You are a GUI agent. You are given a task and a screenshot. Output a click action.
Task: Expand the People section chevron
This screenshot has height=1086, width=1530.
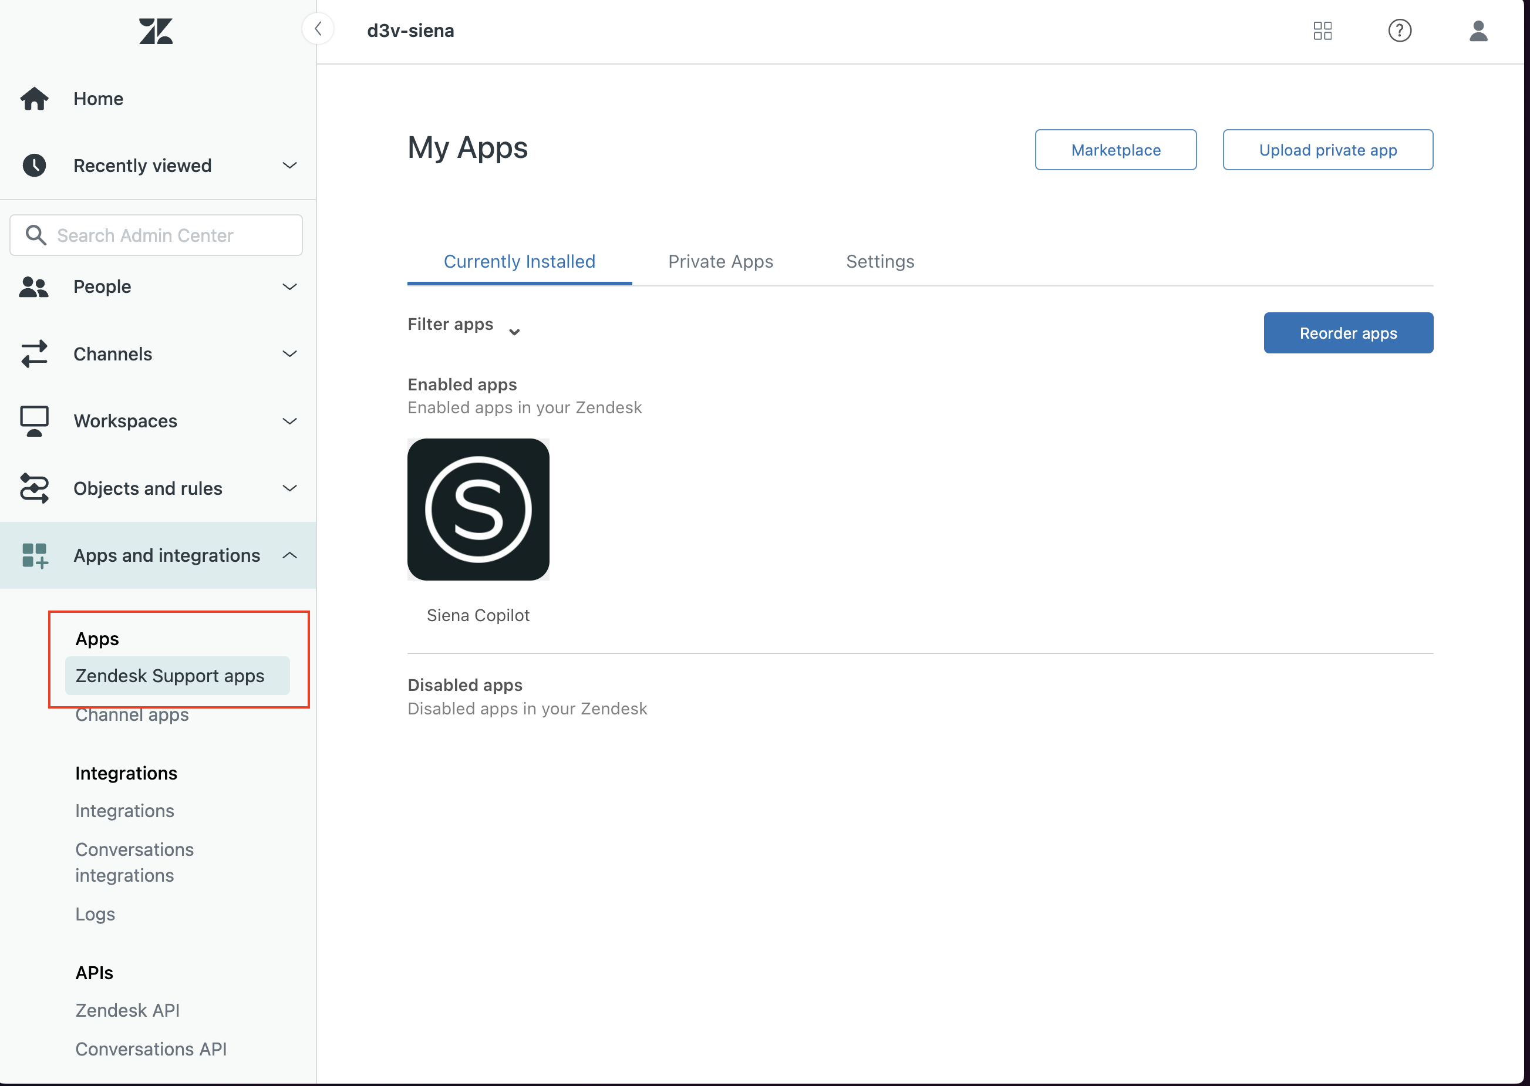pyautogui.click(x=289, y=287)
